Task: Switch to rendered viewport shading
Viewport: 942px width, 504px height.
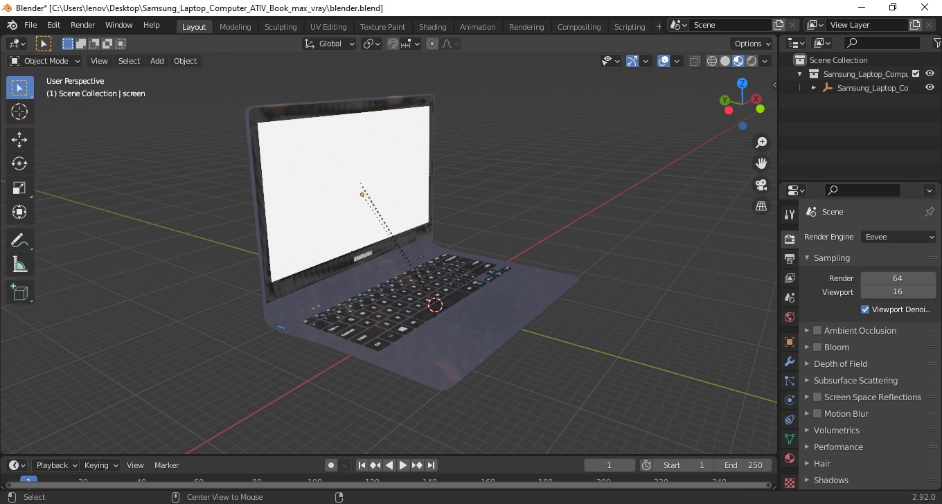Action: pos(752,61)
